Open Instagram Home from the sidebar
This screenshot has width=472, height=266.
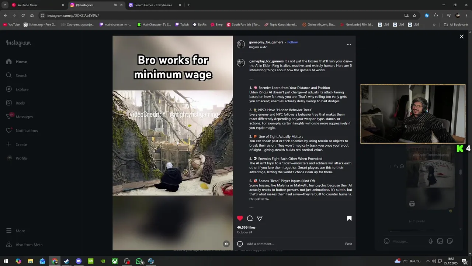coord(17,62)
